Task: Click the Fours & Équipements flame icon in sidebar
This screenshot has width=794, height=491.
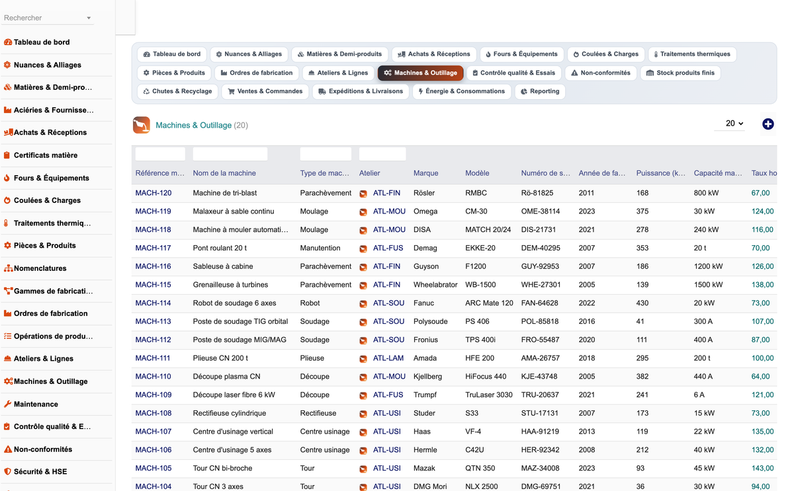Action: [x=7, y=178]
